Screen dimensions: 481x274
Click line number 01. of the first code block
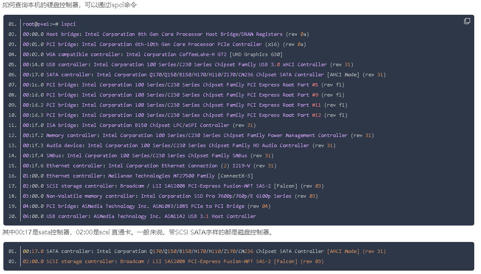(13, 24)
